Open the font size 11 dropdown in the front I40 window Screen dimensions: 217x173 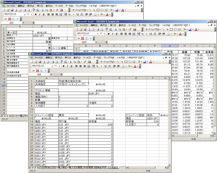tap(59, 66)
